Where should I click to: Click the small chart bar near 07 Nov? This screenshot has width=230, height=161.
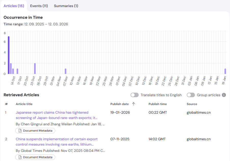[x=66, y=71]
